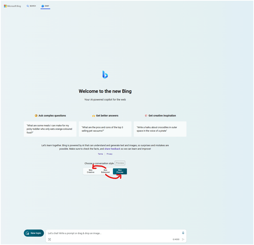Click the Preview badge
Screen dimensions: 254x245
(120, 163)
